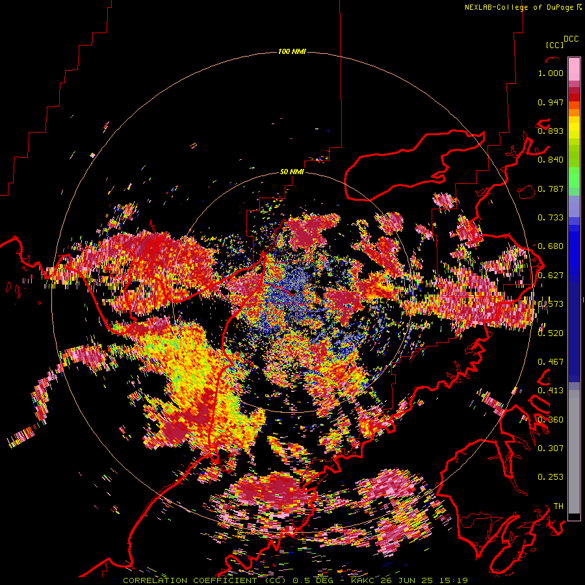Click the 0.787 scale value
This screenshot has height=585, width=585.
tap(551, 188)
